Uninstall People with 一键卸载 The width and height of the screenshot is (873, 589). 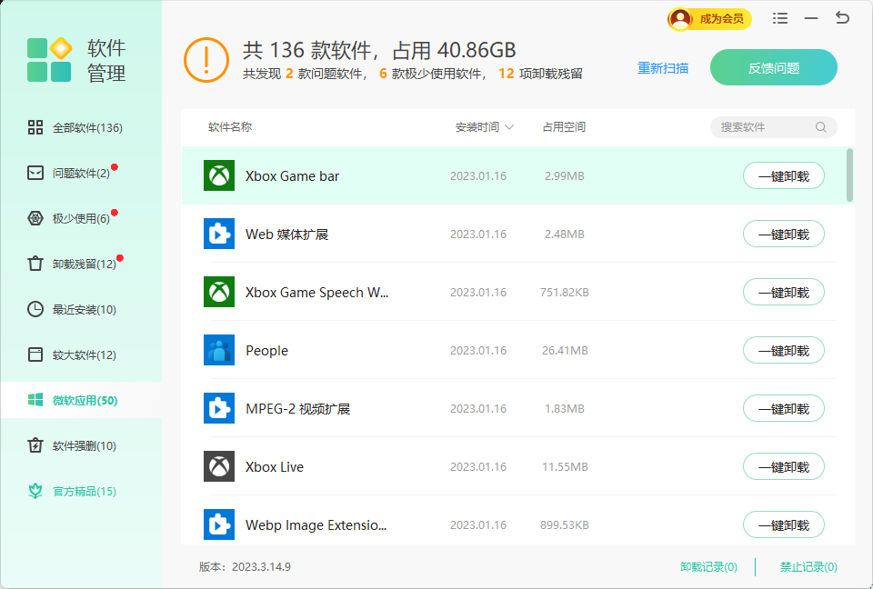click(783, 350)
